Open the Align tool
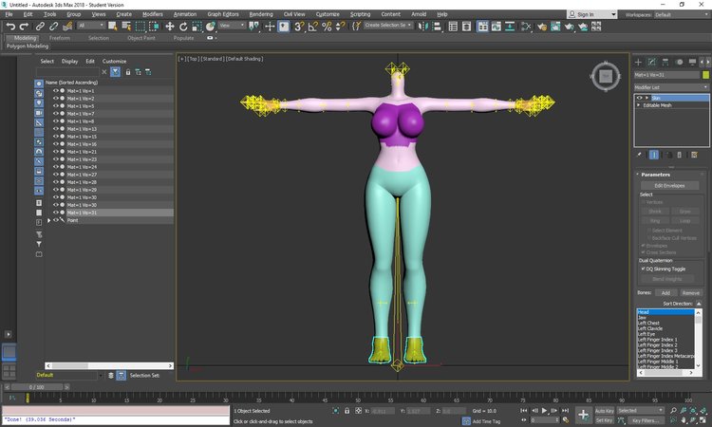712x427 pixels. click(437, 27)
